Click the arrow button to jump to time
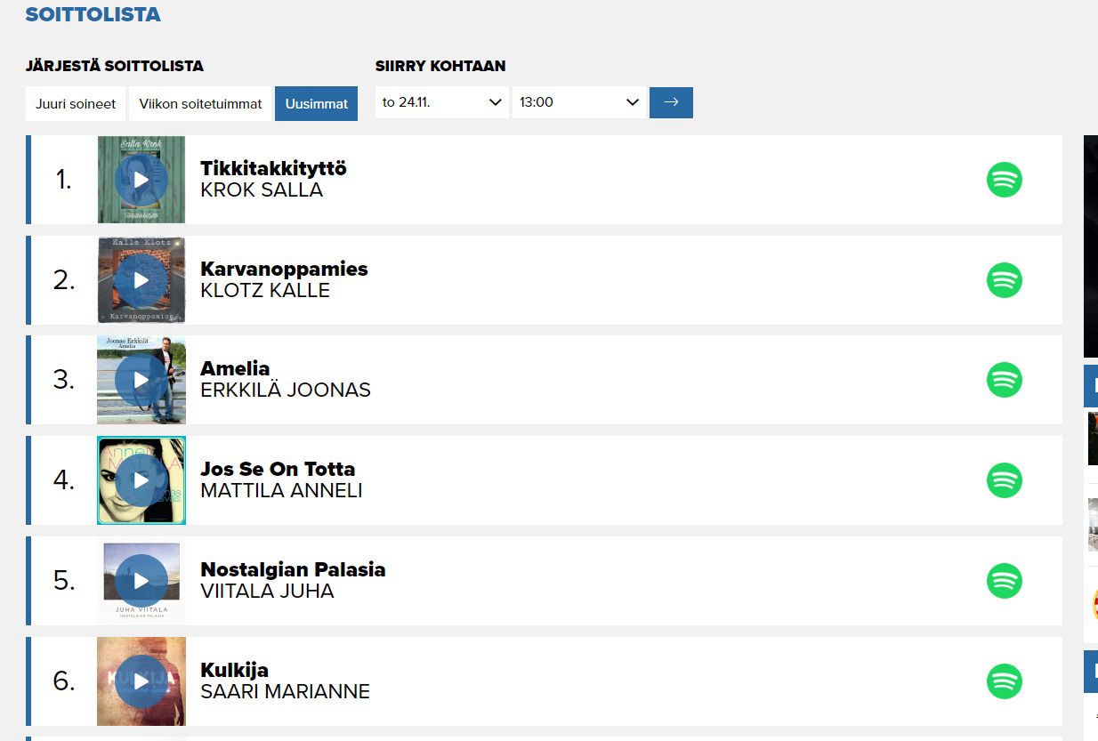 coord(671,102)
